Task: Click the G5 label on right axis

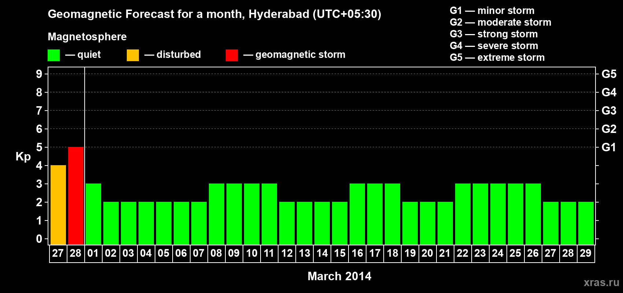Action: [x=609, y=74]
